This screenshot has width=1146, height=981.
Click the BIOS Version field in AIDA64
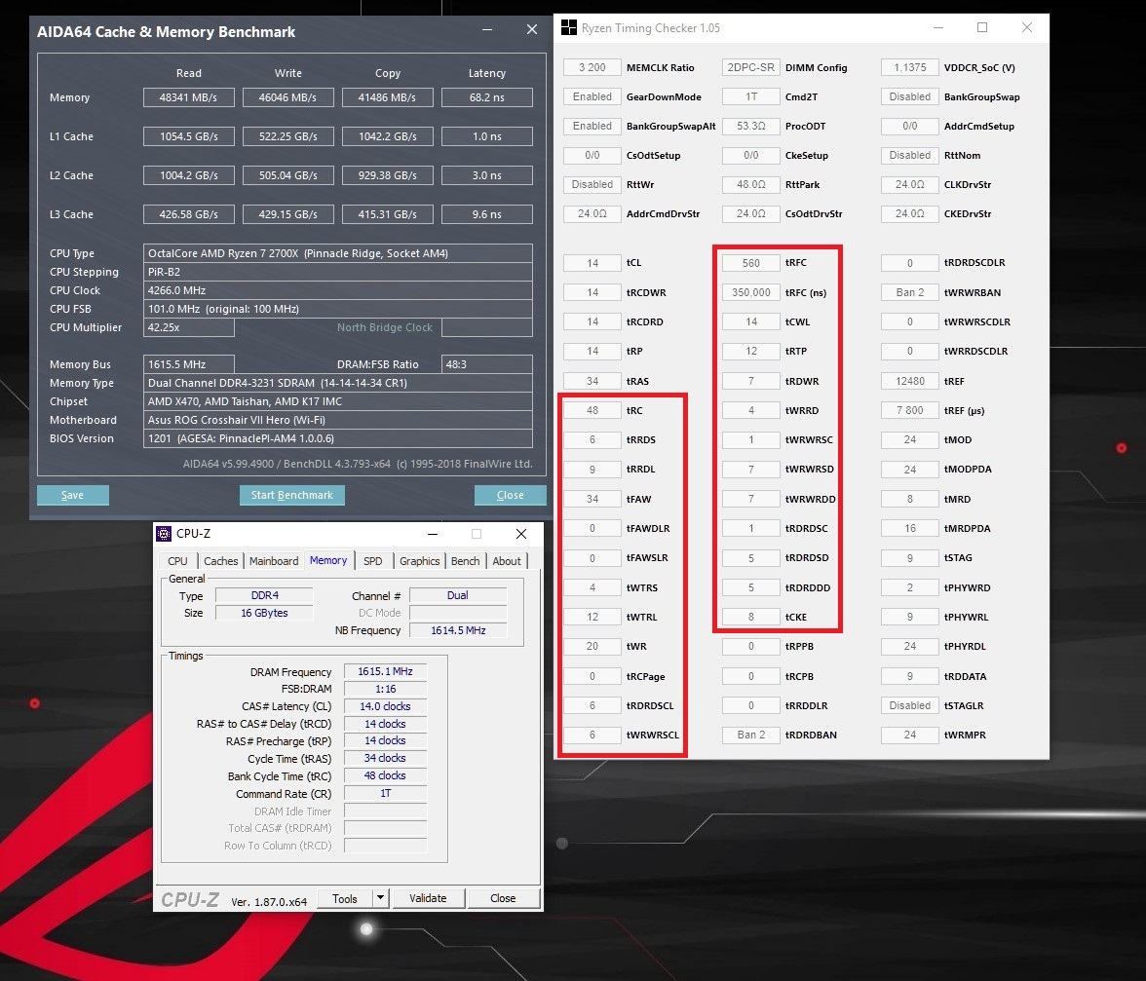(337, 438)
